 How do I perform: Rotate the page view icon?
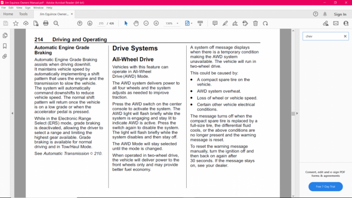[265, 23]
